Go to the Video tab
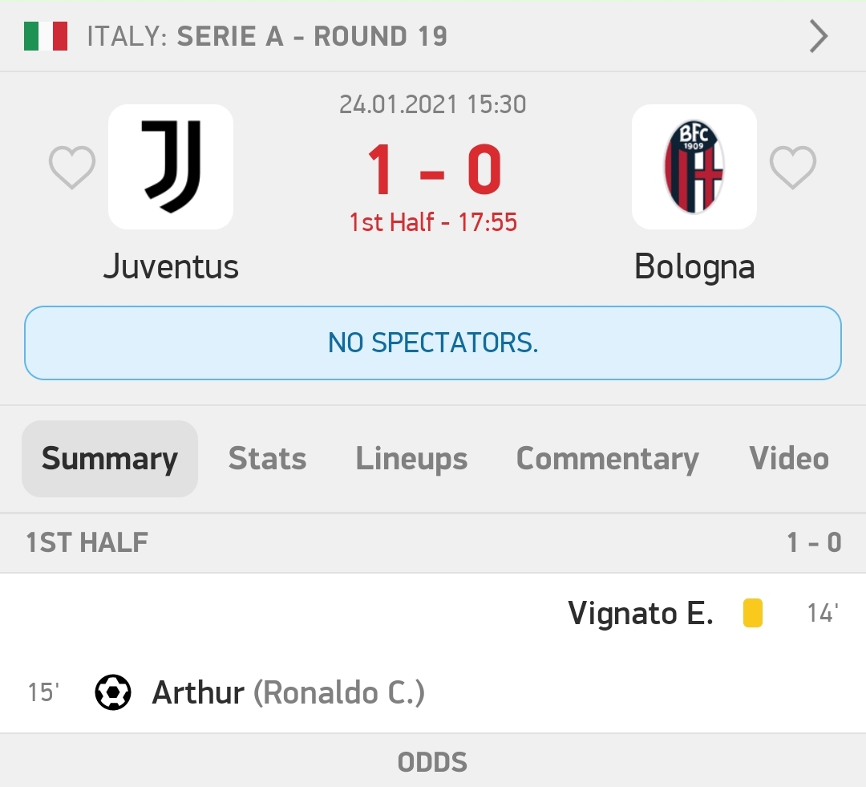The height and width of the screenshot is (787, 866). point(789,459)
